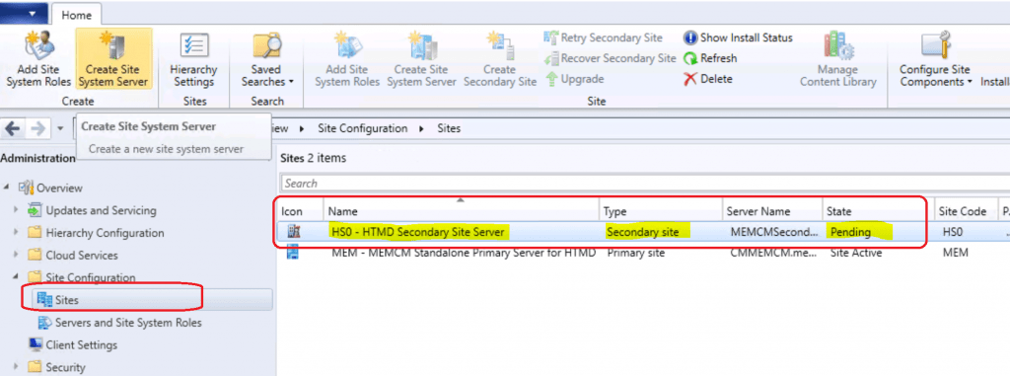This screenshot has width=1010, height=376.
Task: Click the Primary site type cell
Action: tap(636, 253)
